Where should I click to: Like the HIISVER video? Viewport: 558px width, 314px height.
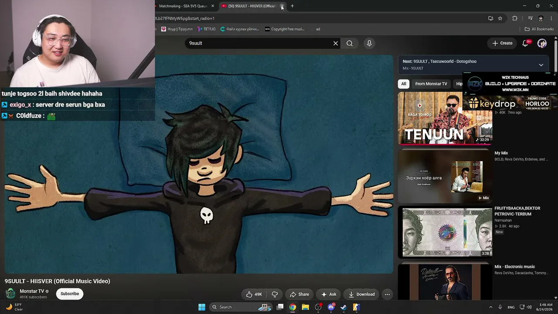click(x=254, y=294)
